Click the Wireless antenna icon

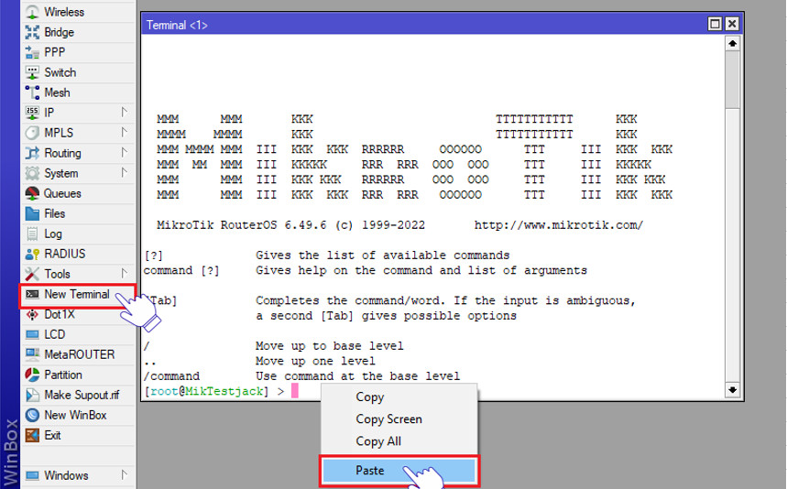(x=32, y=12)
